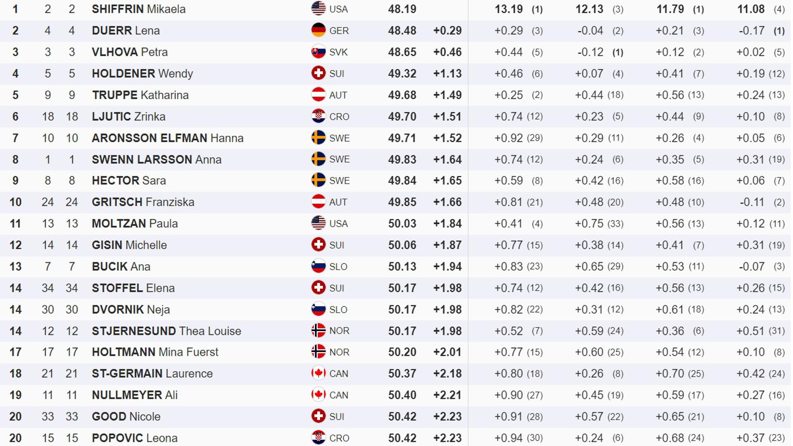Open GRITSCH Franziska's athlete page
The width and height of the screenshot is (793, 446).
click(143, 202)
